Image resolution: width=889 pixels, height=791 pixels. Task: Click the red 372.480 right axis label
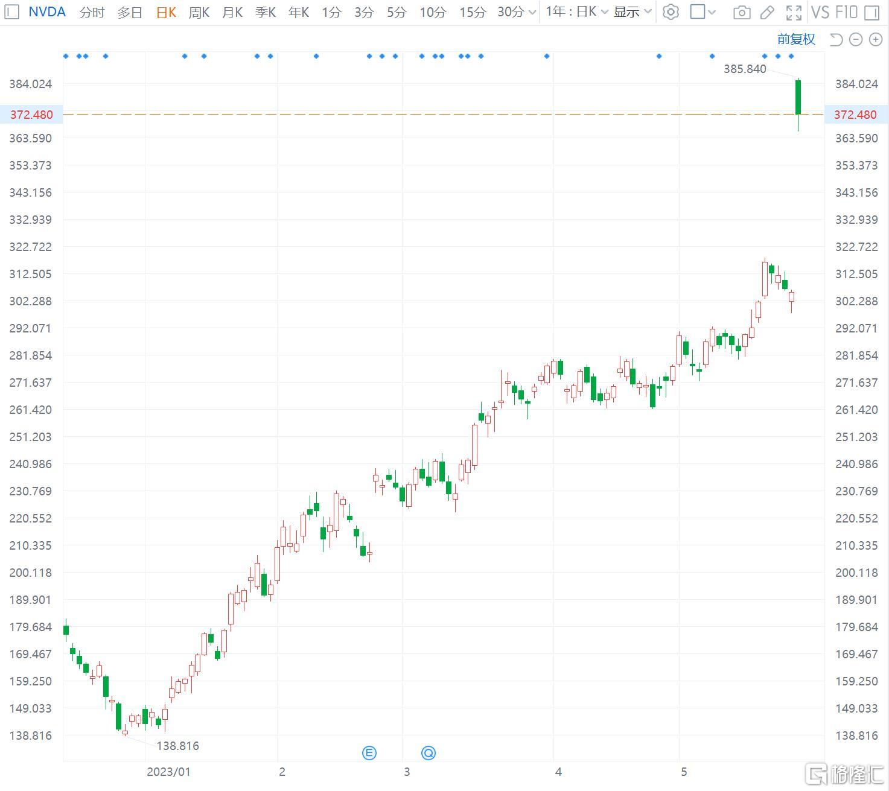(x=855, y=115)
